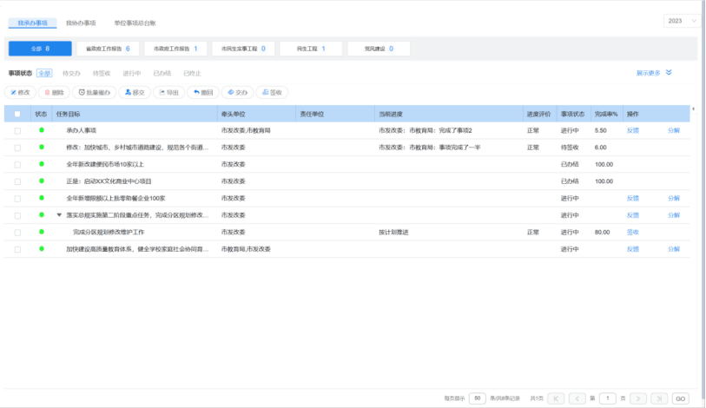Screen dimensions: 706x408
Task: Click the green status dot for 完成分区规划修改维护工作
Action: pos(42,232)
